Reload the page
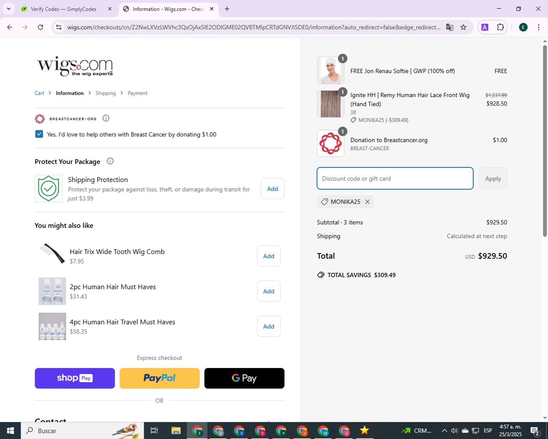 point(41,27)
